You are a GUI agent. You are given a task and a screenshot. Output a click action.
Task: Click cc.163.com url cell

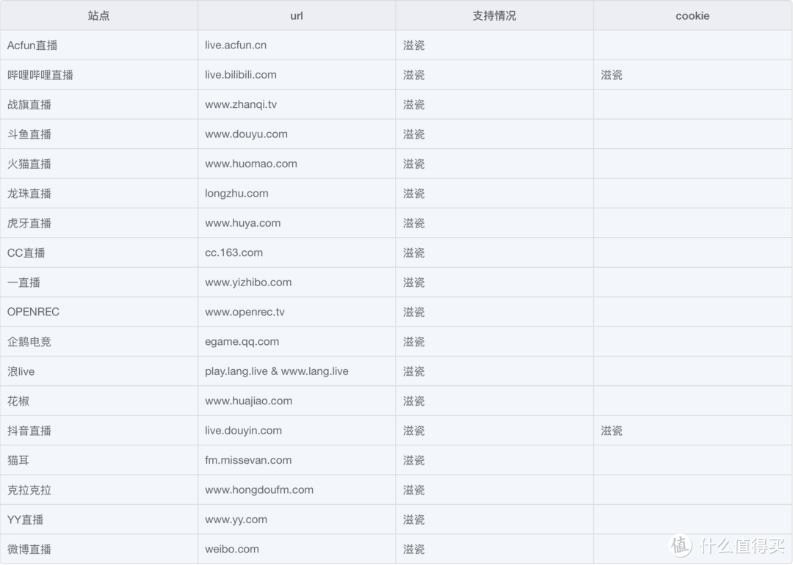(297, 252)
